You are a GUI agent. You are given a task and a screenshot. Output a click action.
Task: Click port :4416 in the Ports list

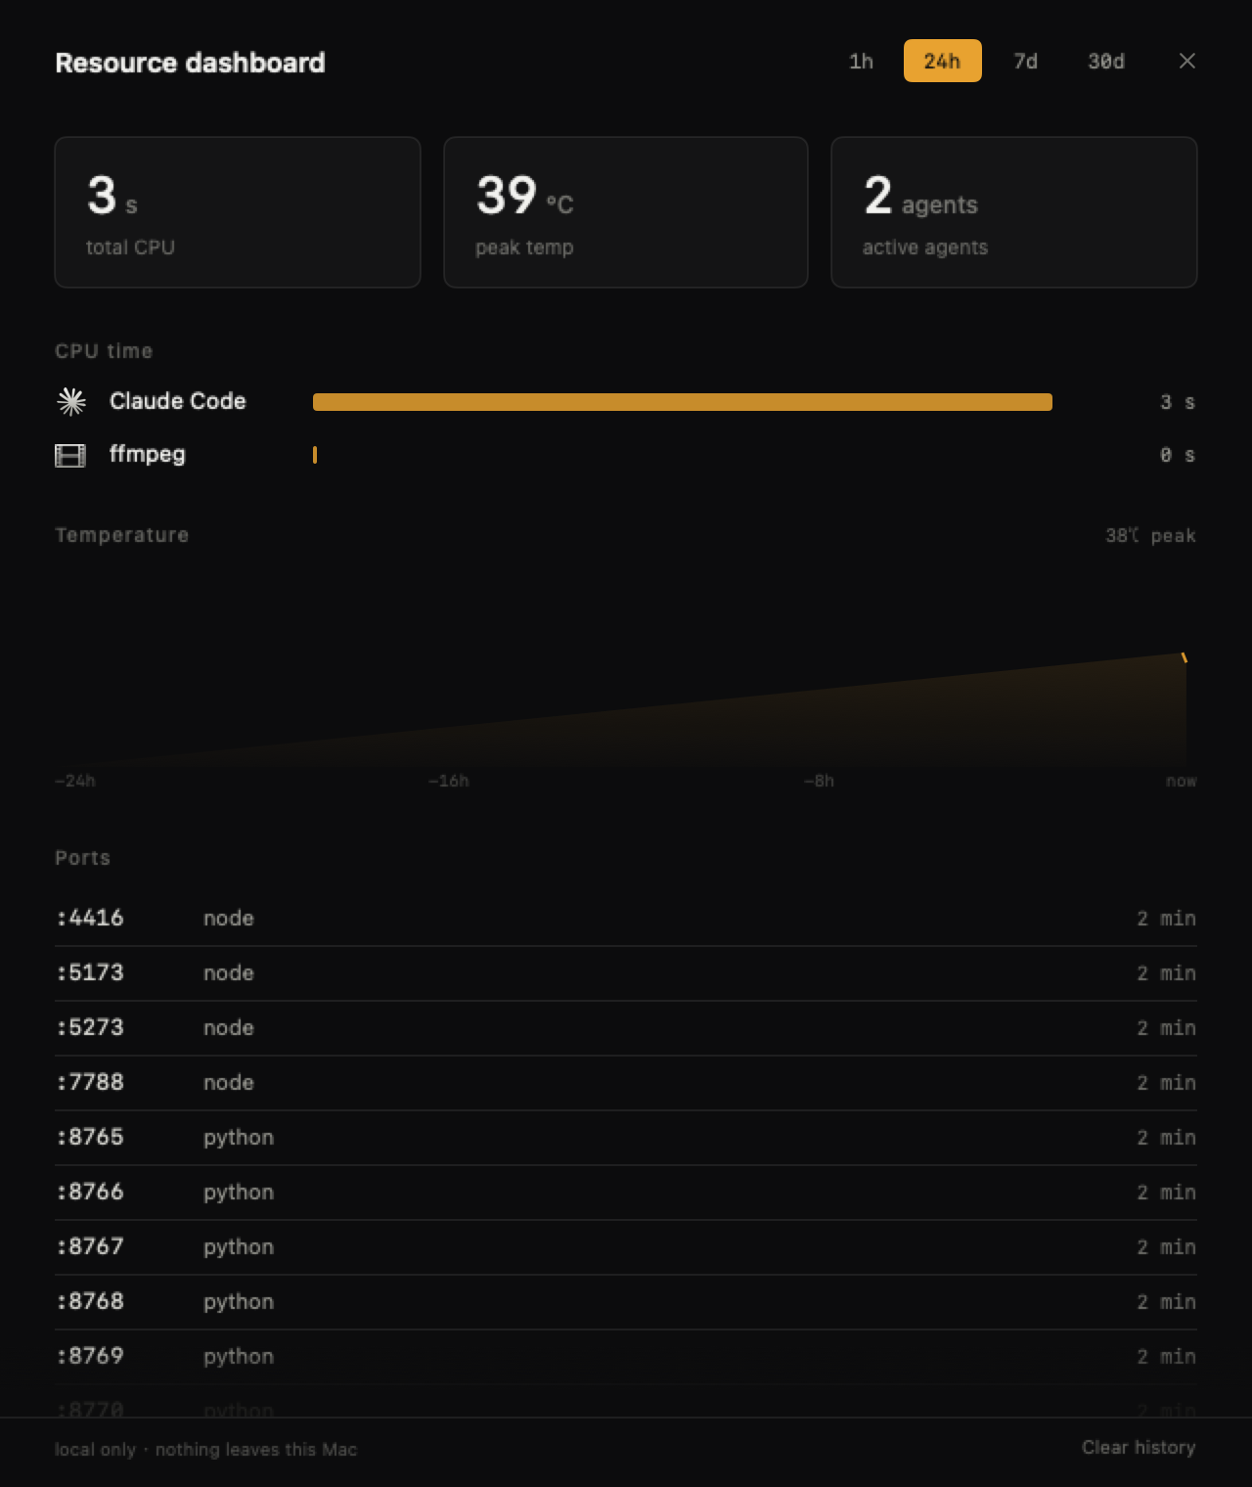(x=626, y=919)
